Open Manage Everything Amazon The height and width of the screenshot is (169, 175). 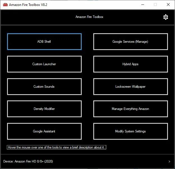pyautogui.click(x=130, y=109)
